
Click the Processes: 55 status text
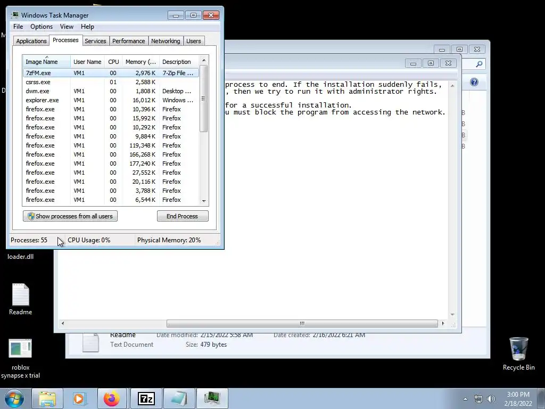point(29,240)
